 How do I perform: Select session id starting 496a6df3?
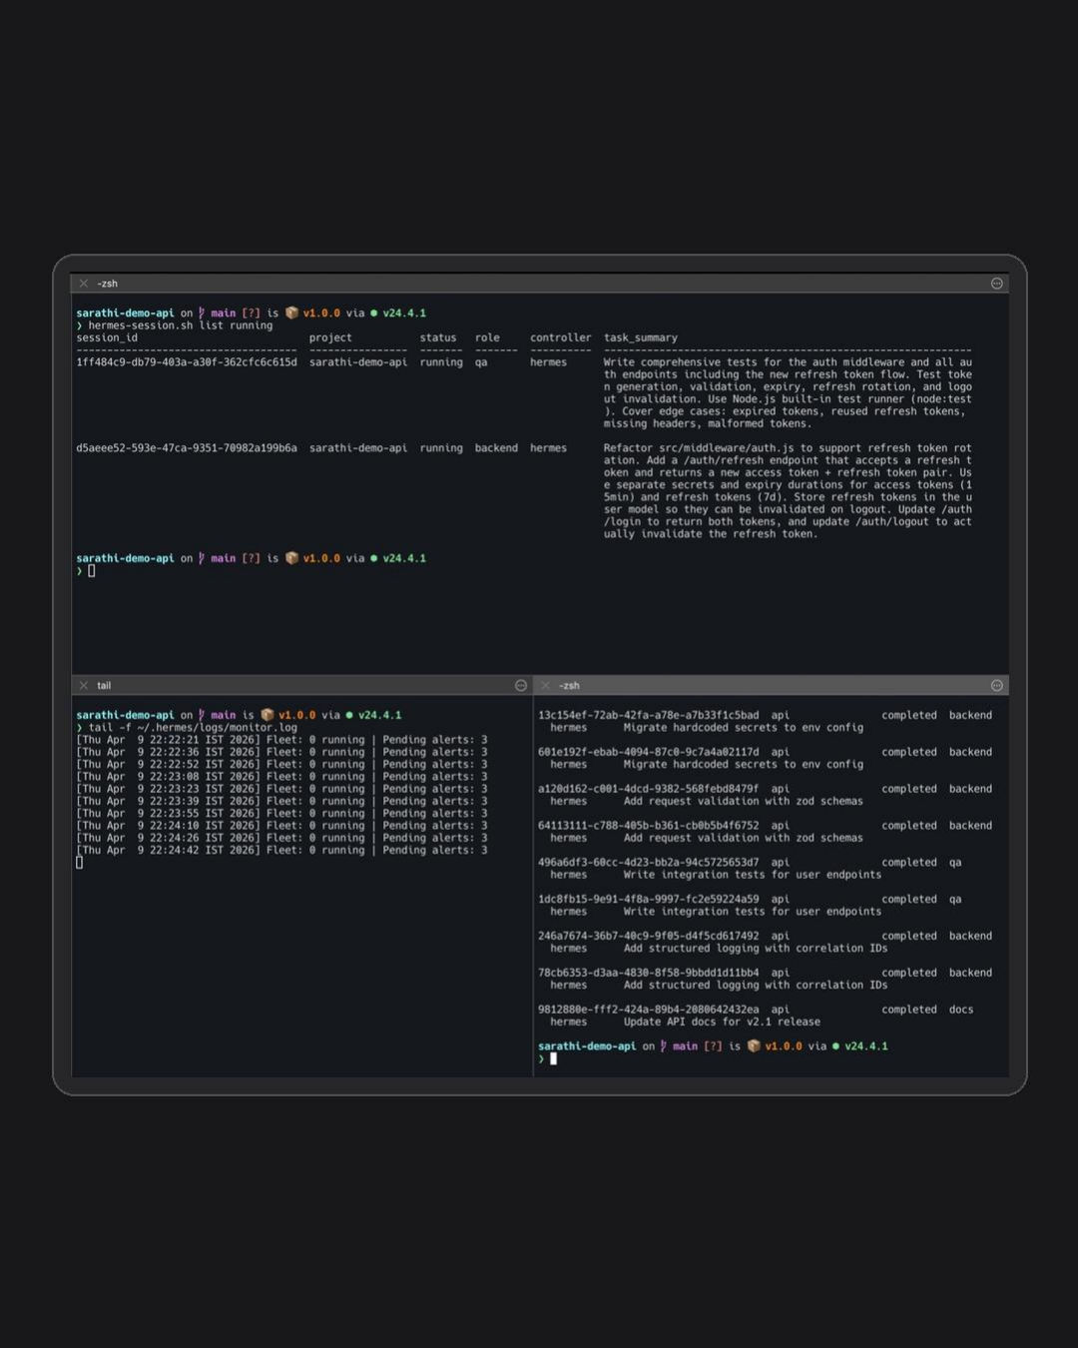coord(649,863)
